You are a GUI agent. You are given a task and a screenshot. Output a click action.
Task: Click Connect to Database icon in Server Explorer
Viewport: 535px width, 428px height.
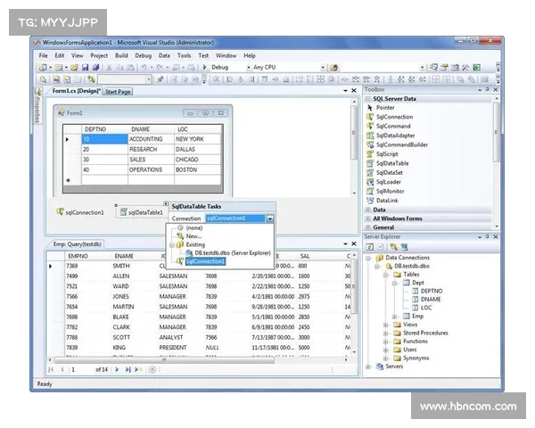393,247
